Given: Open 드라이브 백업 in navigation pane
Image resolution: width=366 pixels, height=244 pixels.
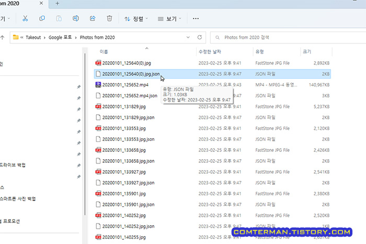Looking at the screenshot, I should pyautogui.click(x=13, y=165).
